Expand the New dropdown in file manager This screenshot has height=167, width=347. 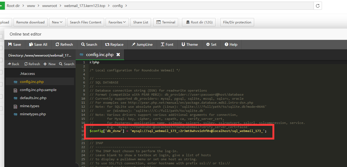click(57, 22)
